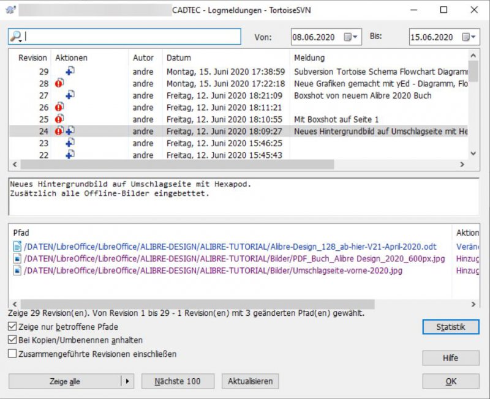Select revision 29 'Subversion Tortoise Schema' message
Screen dimensions: 490x399
pos(380,72)
